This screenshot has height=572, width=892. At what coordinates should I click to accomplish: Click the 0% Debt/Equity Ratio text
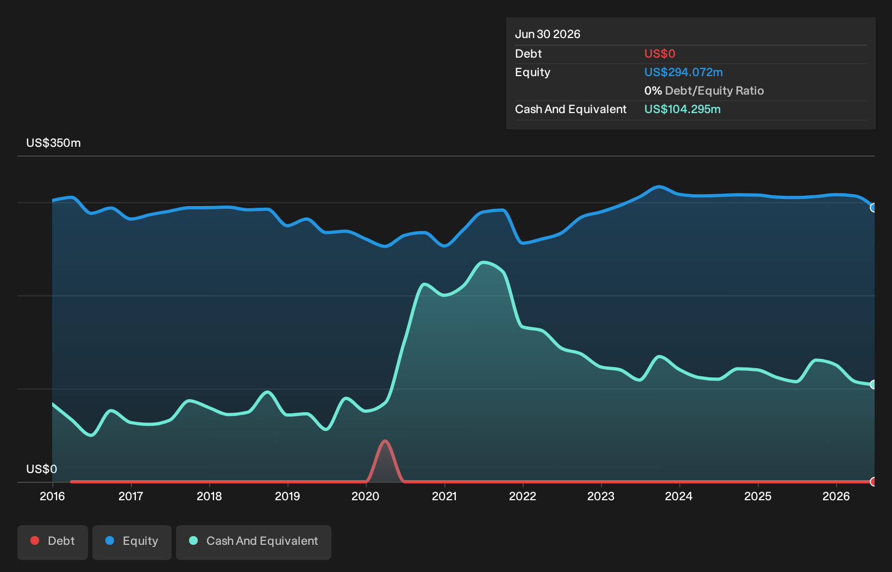point(704,91)
